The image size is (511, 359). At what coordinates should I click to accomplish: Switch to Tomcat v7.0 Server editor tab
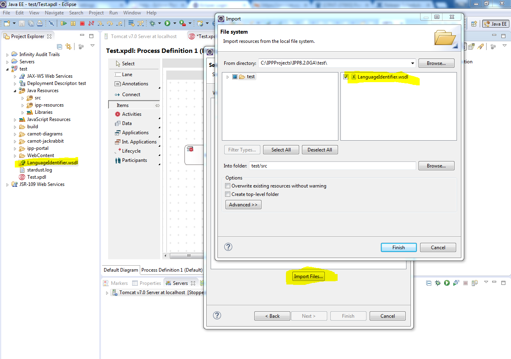click(140, 36)
